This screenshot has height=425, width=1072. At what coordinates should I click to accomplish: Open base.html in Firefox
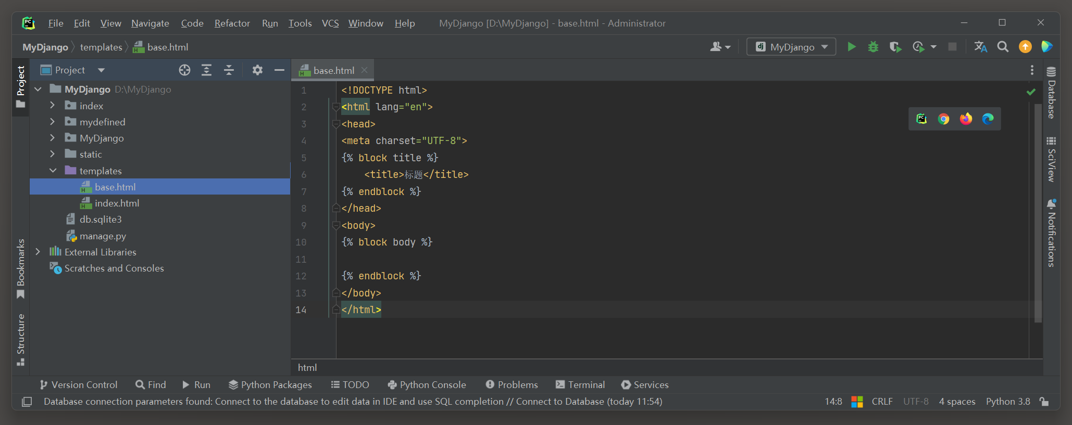click(966, 119)
